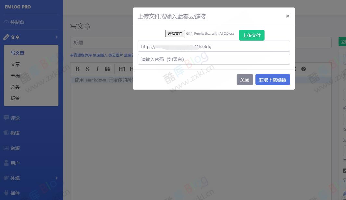Open 资源 (resources) sidebar icon

pyautogui.click(x=7, y=148)
